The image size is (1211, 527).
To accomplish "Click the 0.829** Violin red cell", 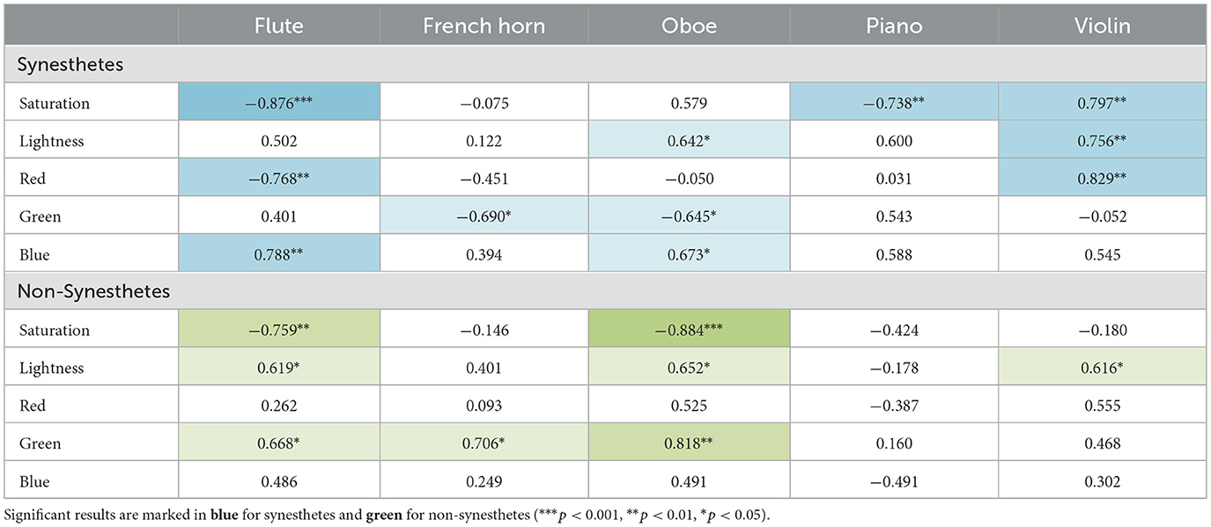I will pyautogui.click(x=1102, y=179).
